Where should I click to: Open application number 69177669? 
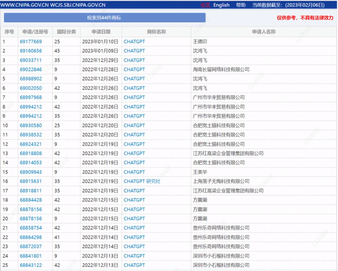tap(31, 42)
